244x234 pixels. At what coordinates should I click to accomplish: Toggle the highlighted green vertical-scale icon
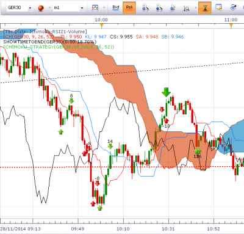tap(205, 7)
